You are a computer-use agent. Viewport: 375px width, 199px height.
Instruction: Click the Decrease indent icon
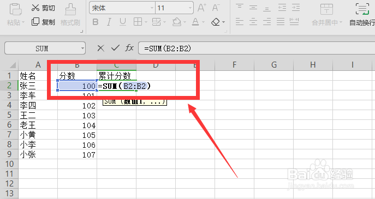click(282, 8)
